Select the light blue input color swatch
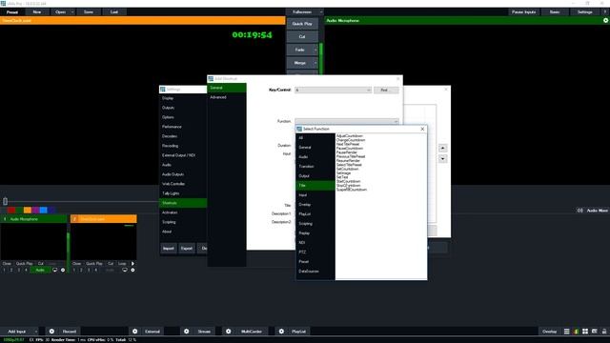The width and height of the screenshot is (610, 343). tap(43, 211)
